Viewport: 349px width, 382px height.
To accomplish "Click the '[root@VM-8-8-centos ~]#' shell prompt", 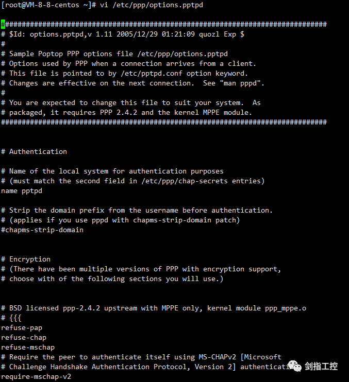I will [x=48, y=5].
